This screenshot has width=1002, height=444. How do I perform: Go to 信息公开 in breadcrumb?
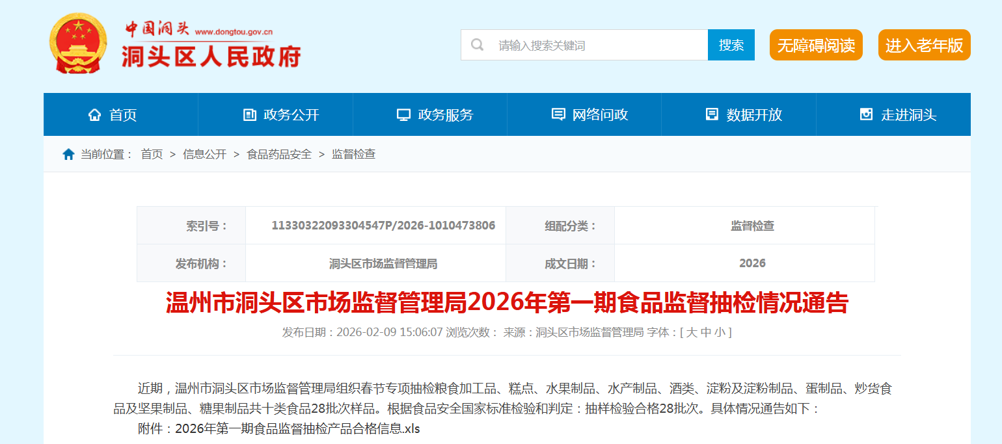coord(204,155)
